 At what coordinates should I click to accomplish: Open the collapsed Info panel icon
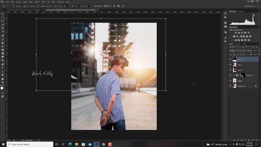(x=226, y=27)
